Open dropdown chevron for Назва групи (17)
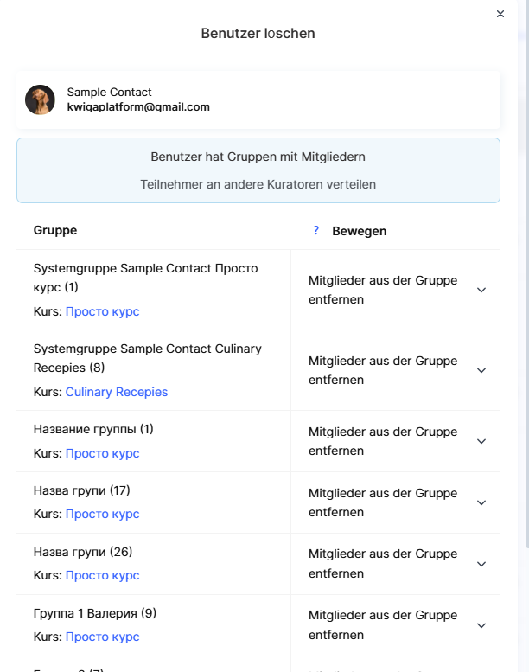Screen dimensions: 529x672 click(x=481, y=502)
